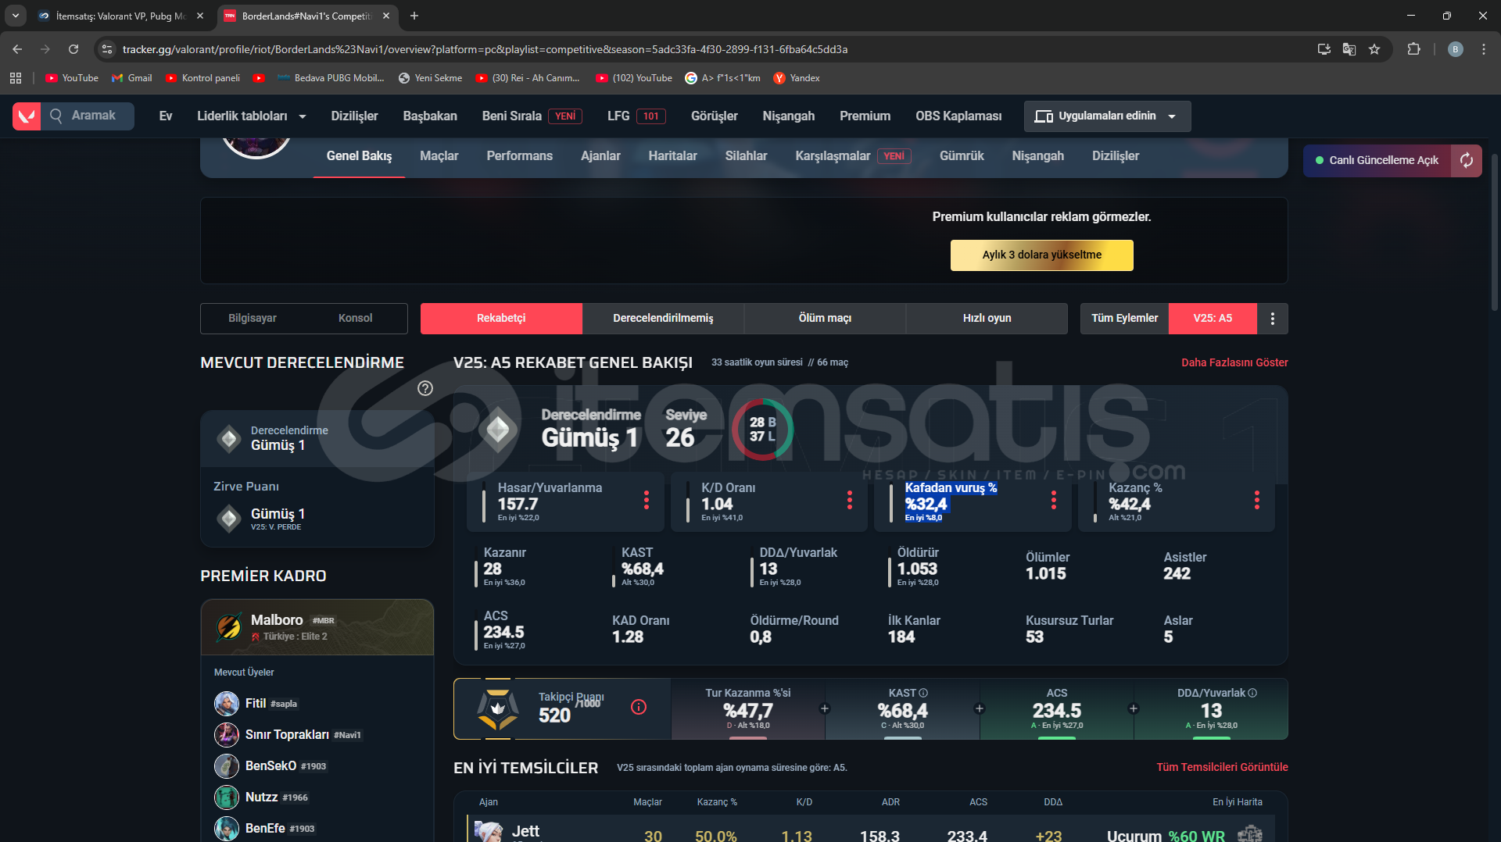This screenshot has width=1501, height=842.
Task: Open three-dot menu on K/D Oranı card
Action: pyautogui.click(x=850, y=500)
